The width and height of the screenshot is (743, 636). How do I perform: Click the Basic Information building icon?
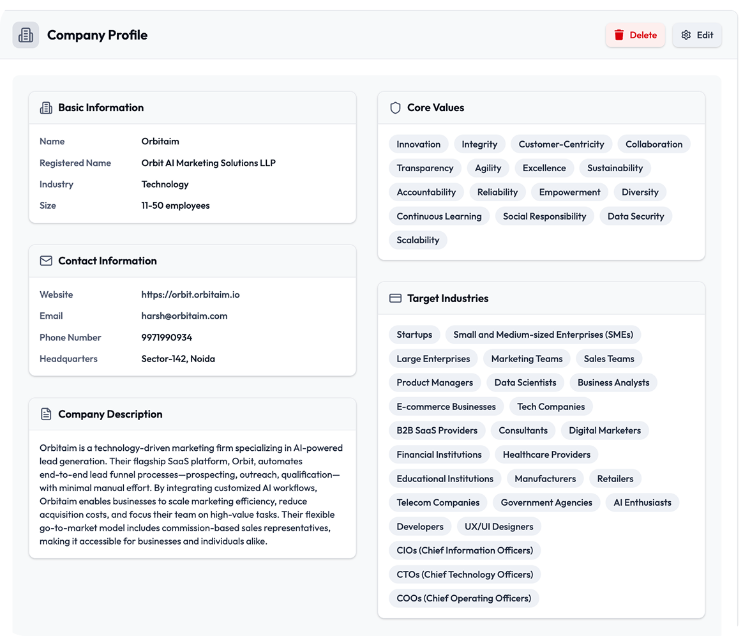click(x=46, y=108)
